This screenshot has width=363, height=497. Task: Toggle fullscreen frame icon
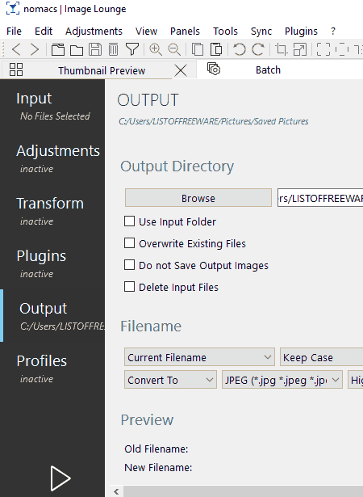(323, 49)
